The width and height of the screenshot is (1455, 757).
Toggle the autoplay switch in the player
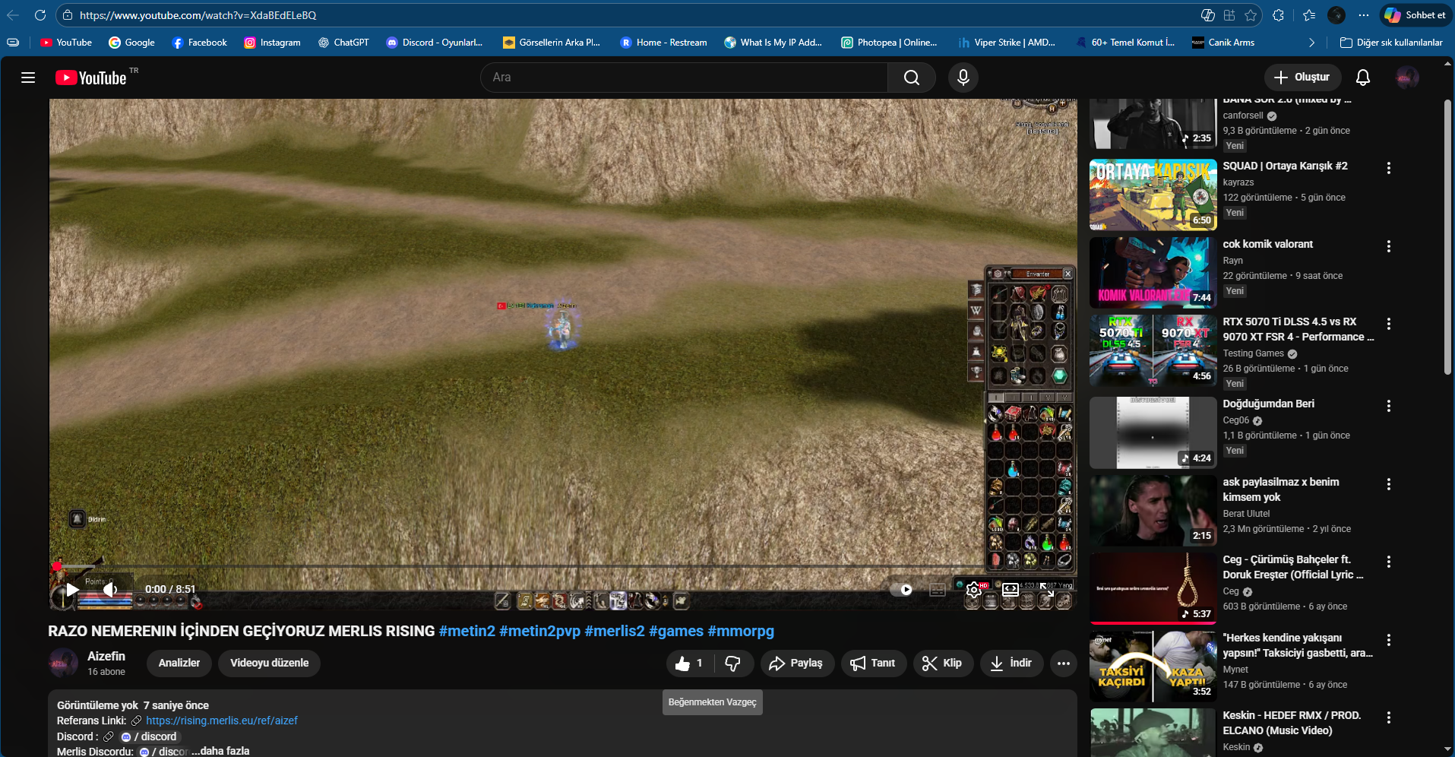[x=901, y=590]
